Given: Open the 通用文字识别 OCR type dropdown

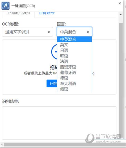Looking at the screenshot, I should [27, 32].
